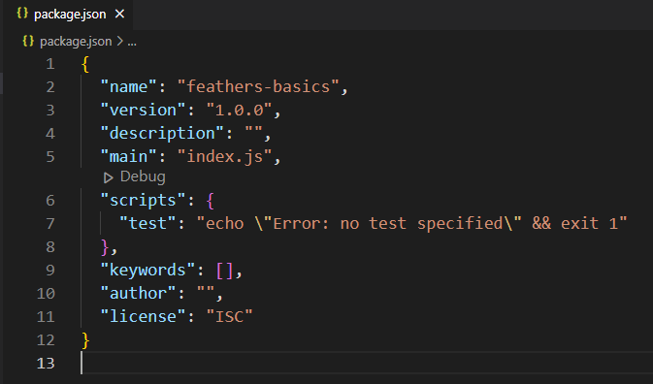
Task: Click the closing yellow brace on line 12
Action: tap(85, 340)
